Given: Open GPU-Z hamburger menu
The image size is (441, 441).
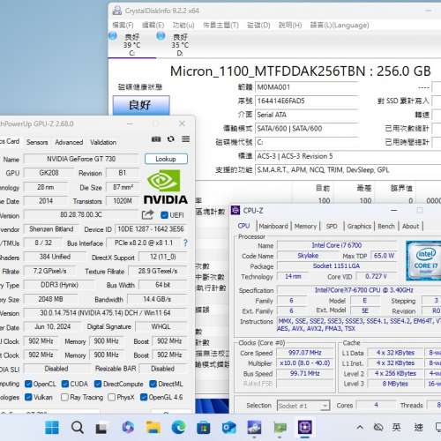Looking at the screenshot, I should pos(185,138).
